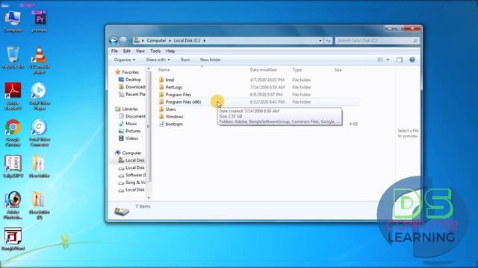Screen dimensions: 478x268
Task: Select Computer in the navigation pane
Action: click(128, 153)
